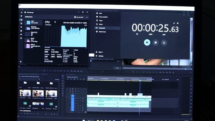The height and width of the screenshot is (121, 215).
Task: Open App history in Task Manager sidebar
Action: click(x=21, y=24)
